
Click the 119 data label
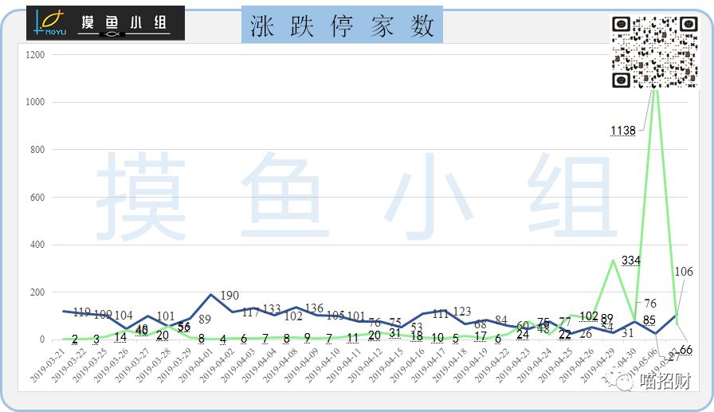coord(82,312)
